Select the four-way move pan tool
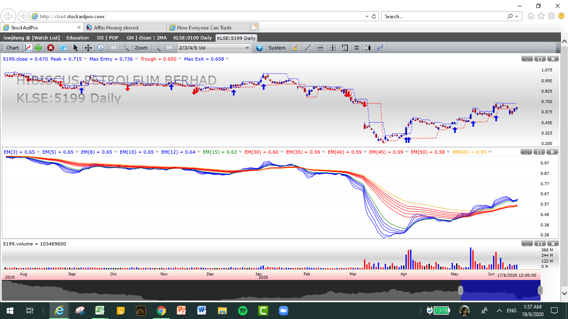This screenshot has width=568, height=319. coord(88,48)
